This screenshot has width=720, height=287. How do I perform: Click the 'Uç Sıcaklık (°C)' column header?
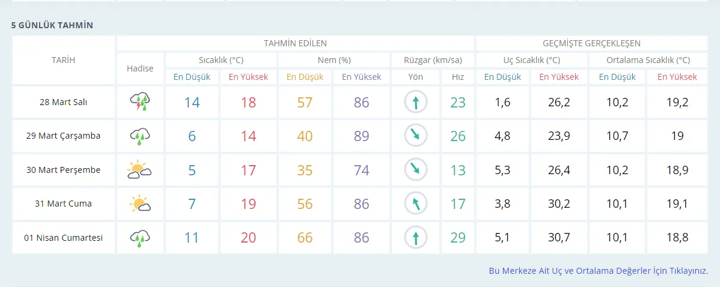[x=531, y=60]
